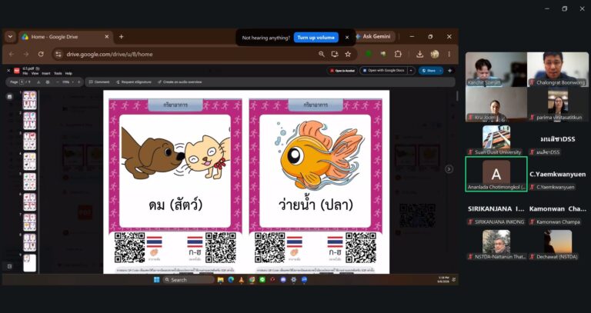Image resolution: width=591 pixels, height=313 pixels.
Task: Close the Home - Google Drive tab
Action: [107, 37]
